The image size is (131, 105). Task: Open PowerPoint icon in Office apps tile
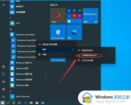[74, 16]
